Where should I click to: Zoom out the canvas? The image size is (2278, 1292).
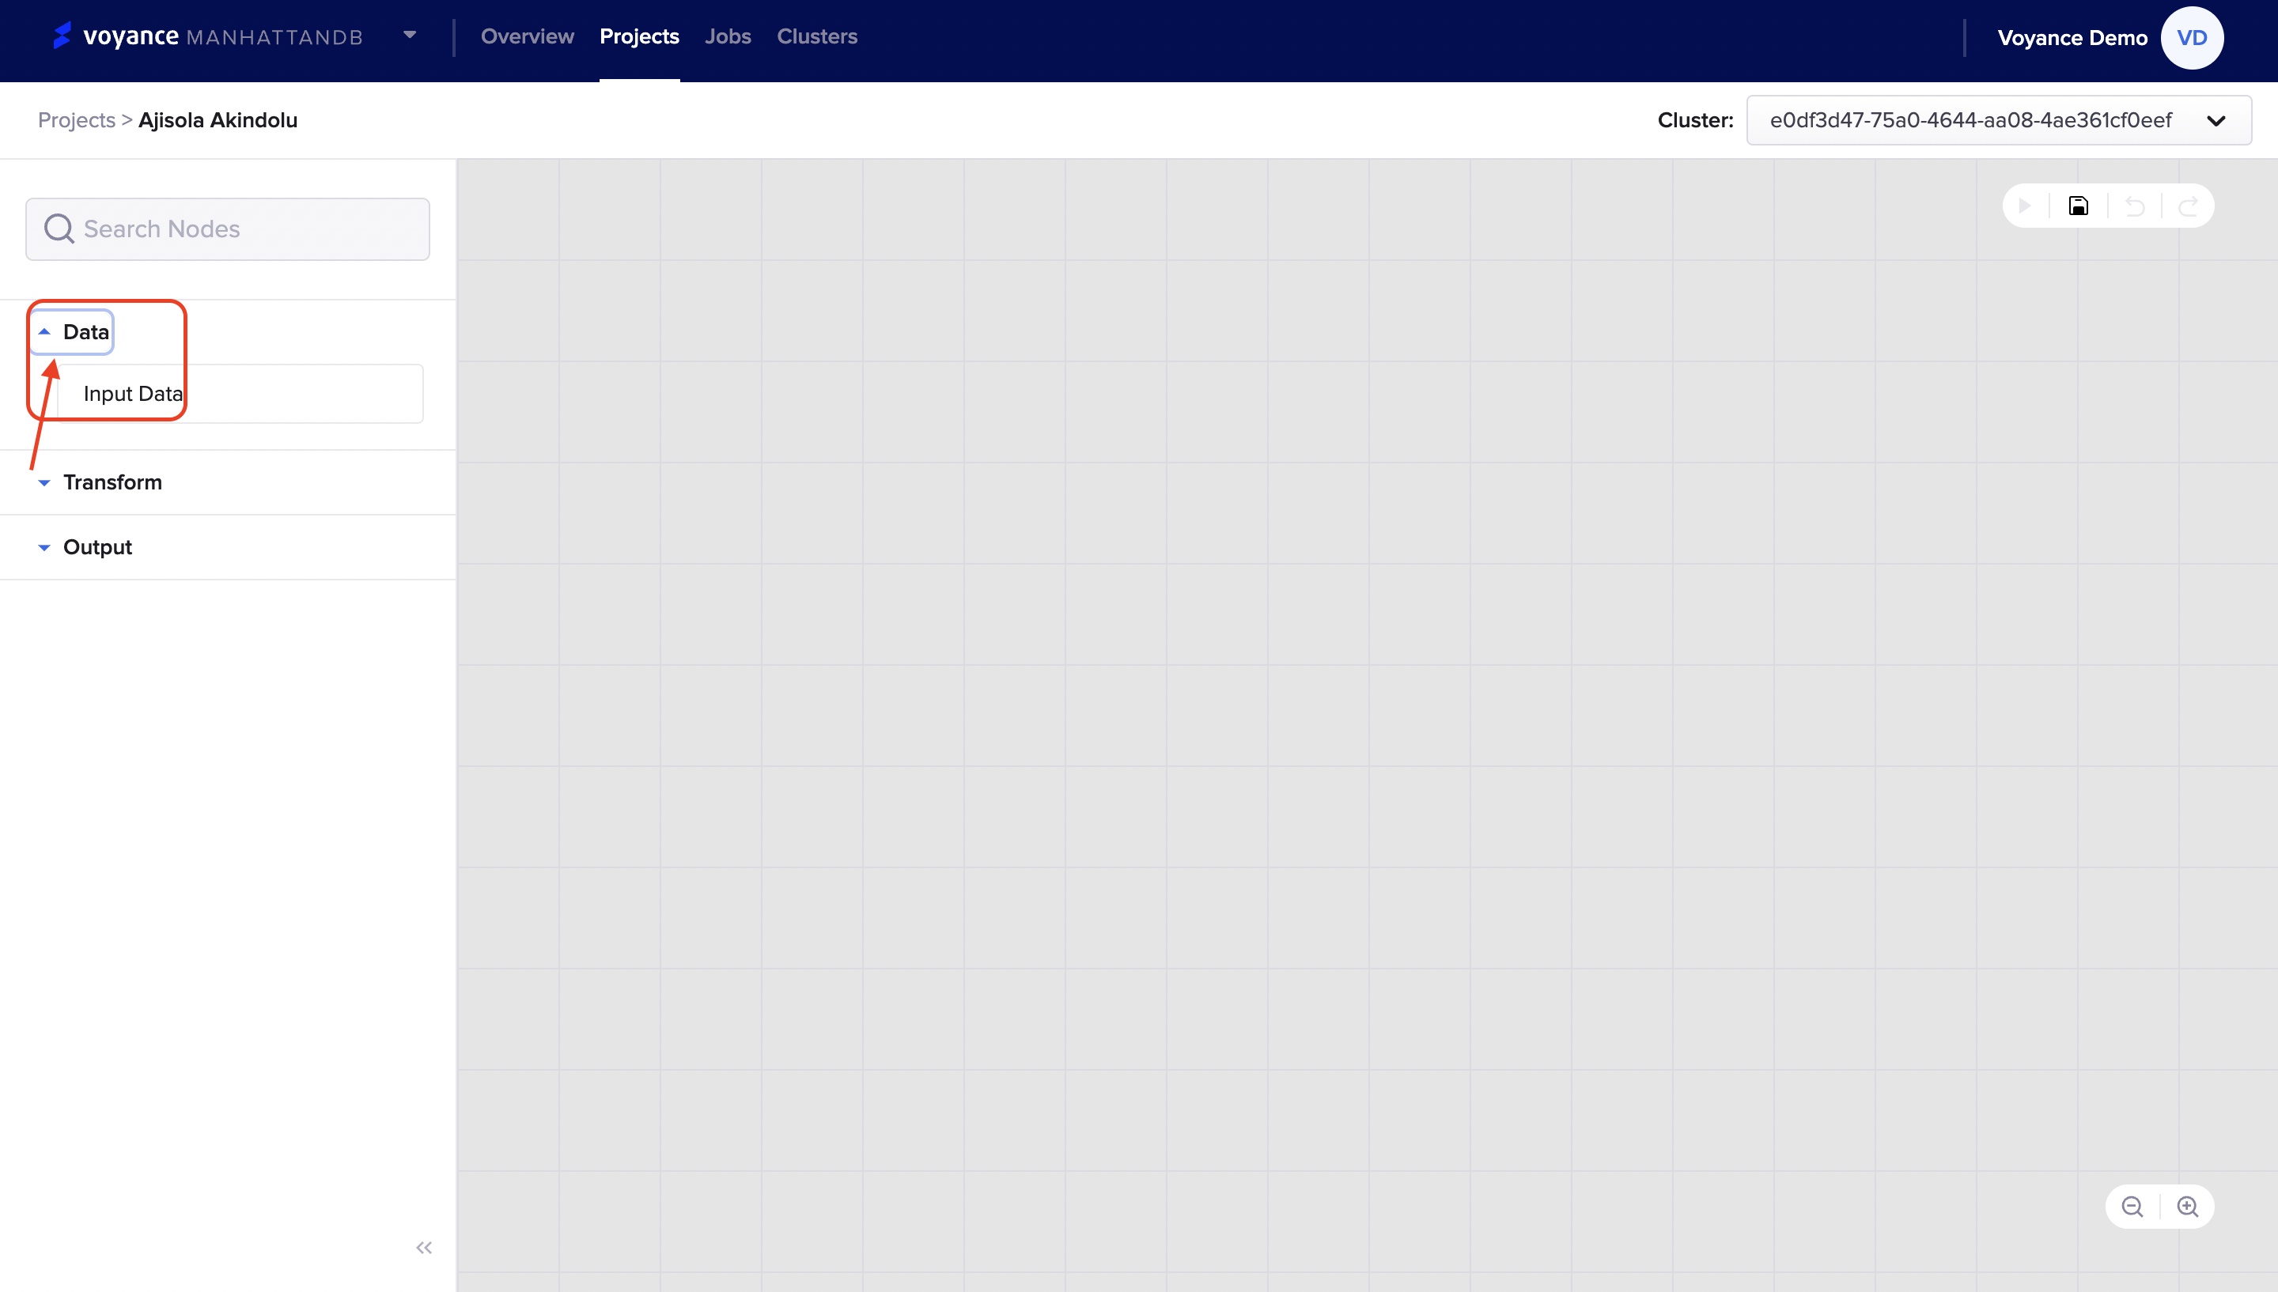[2132, 1207]
